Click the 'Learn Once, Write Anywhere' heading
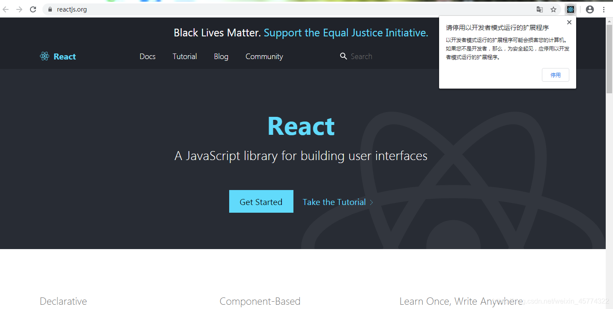This screenshot has width=613, height=309. coord(461,301)
